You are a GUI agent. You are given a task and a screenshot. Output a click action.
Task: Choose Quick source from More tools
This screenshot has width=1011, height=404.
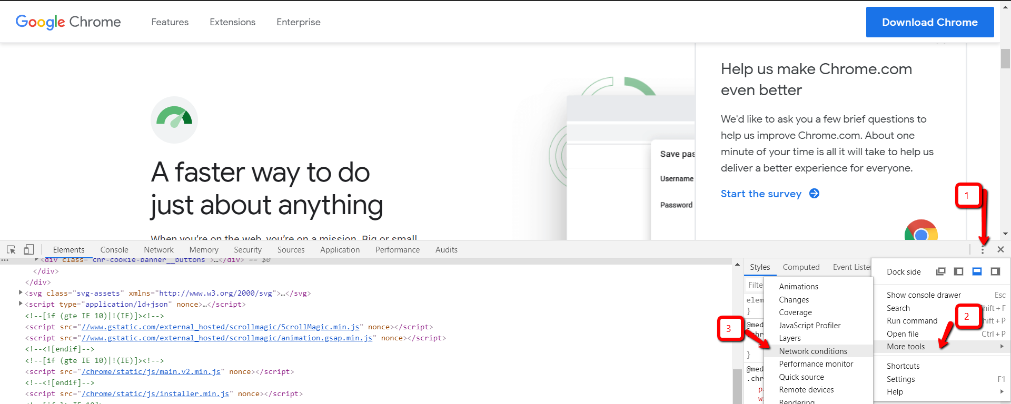pos(818,377)
